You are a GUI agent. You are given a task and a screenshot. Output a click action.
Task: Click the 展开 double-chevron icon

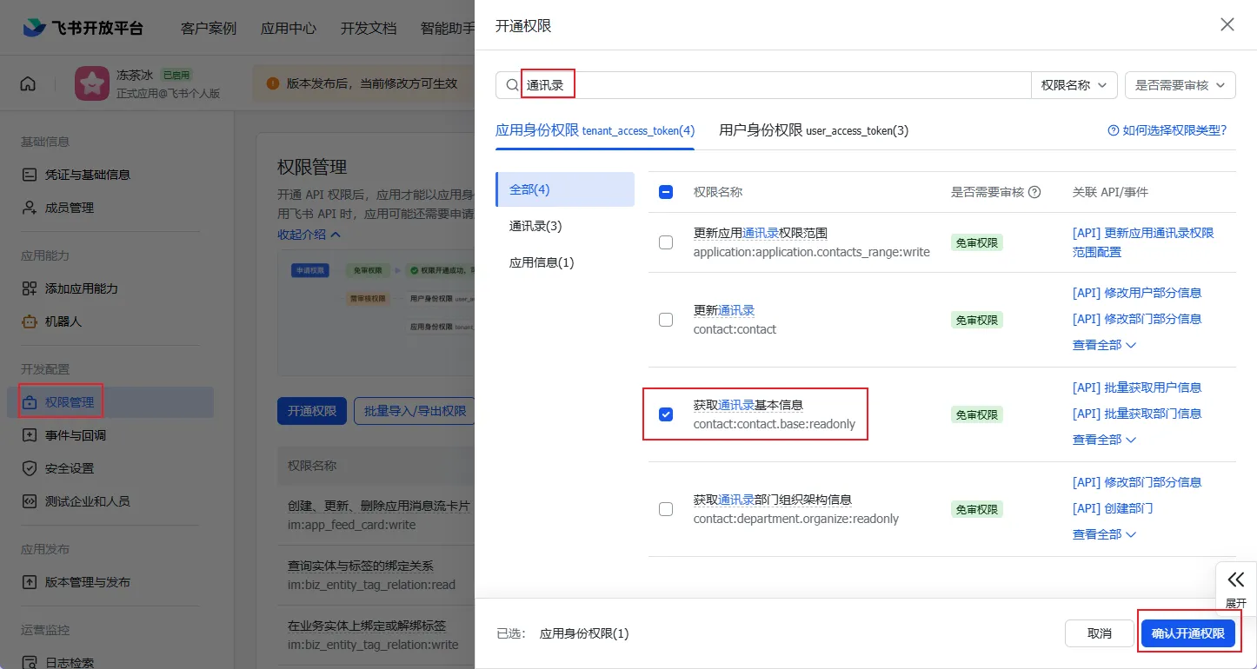[x=1235, y=580]
